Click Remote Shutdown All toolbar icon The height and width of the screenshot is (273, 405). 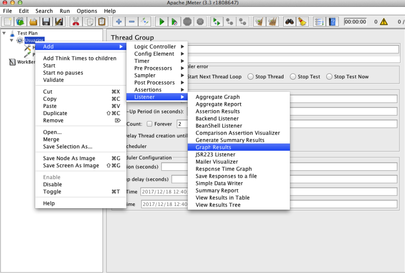point(242,22)
